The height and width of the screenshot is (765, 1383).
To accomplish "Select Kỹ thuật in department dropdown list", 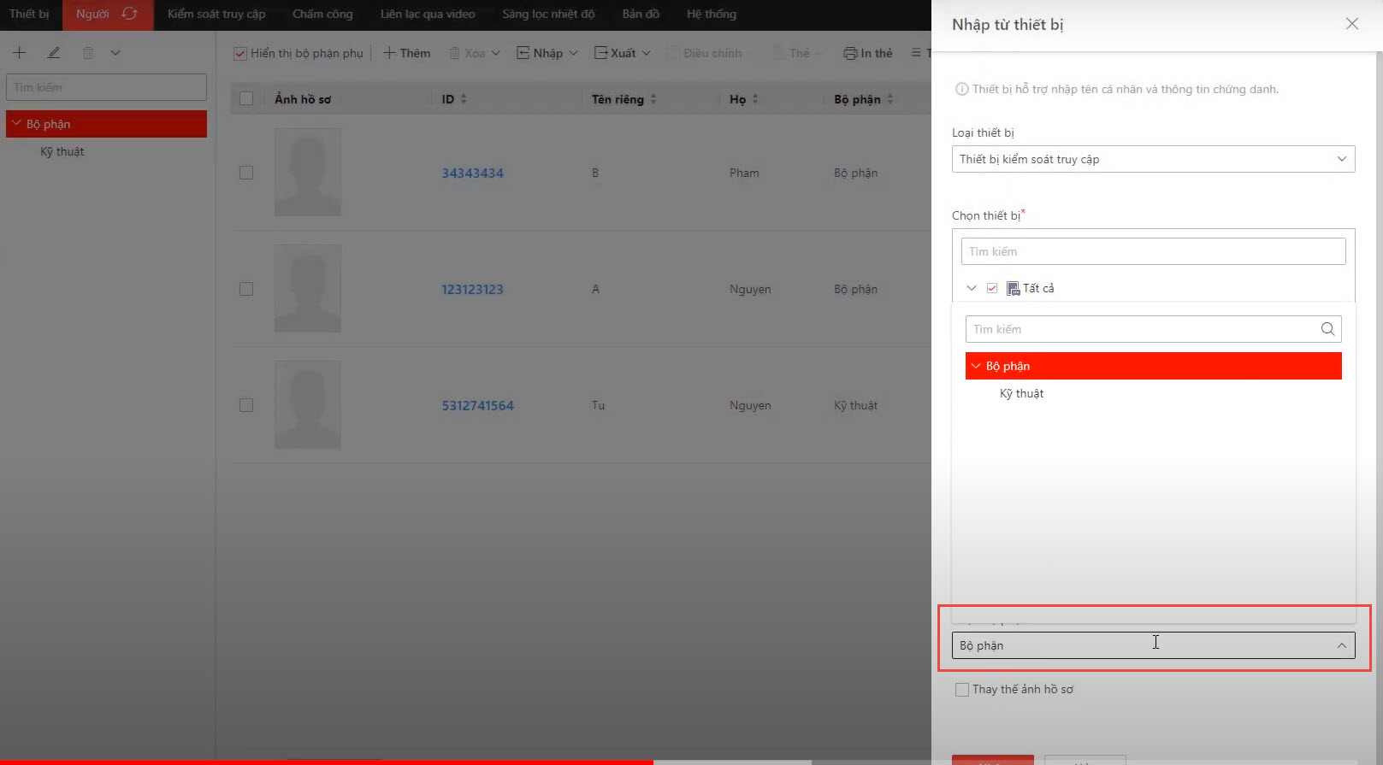I will [x=1021, y=393].
